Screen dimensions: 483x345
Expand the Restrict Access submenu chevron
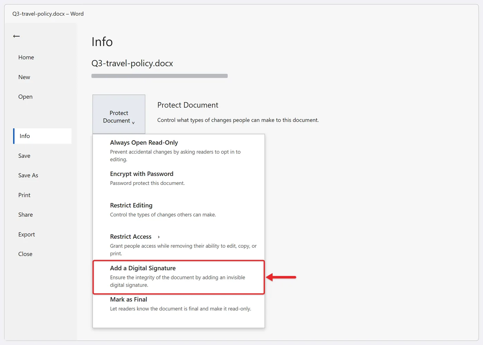tap(159, 237)
